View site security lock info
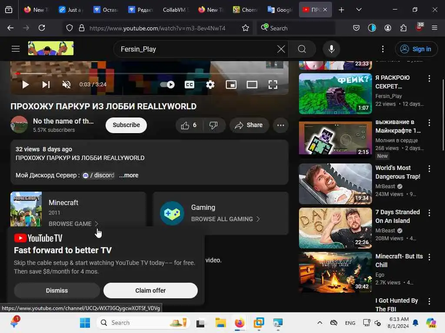This screenshot has width=445, height=333. click(82, 28)
